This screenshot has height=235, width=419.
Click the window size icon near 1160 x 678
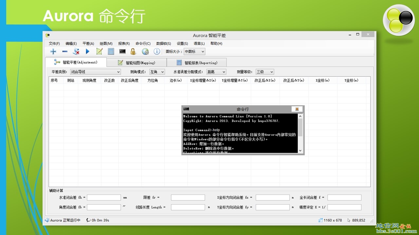[320, 220]
